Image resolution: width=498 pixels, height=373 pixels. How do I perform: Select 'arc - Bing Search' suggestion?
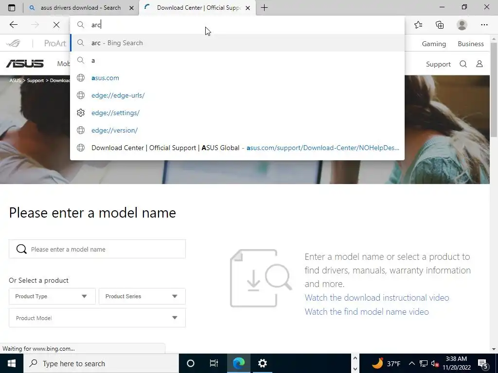[x=237, y=43]
